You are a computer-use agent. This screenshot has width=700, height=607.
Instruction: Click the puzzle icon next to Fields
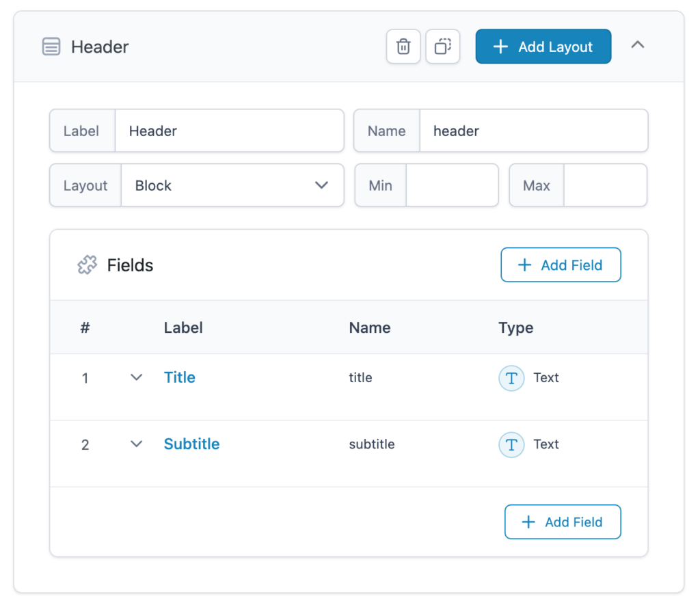[x=87, y=265]
